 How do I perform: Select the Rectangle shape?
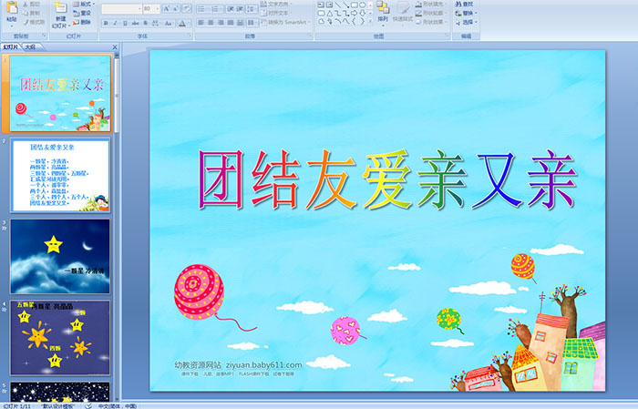point(354,5)
